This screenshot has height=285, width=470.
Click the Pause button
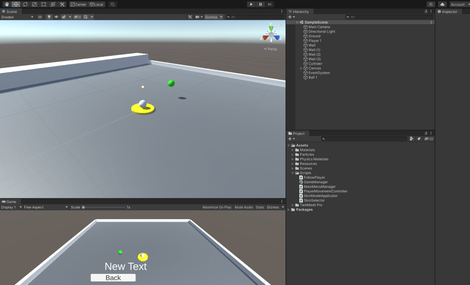(260, 4)
